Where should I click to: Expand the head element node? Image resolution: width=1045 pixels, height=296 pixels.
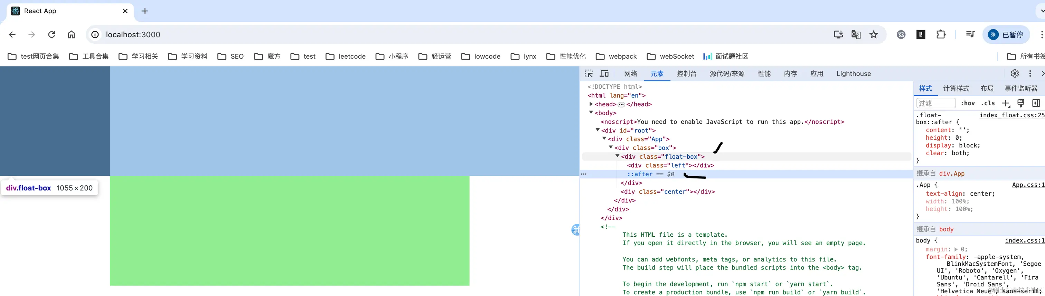[591, 104]
